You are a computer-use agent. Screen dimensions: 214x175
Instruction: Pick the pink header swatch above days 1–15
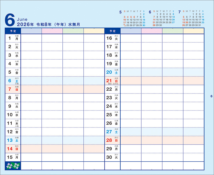coord(52,31)
